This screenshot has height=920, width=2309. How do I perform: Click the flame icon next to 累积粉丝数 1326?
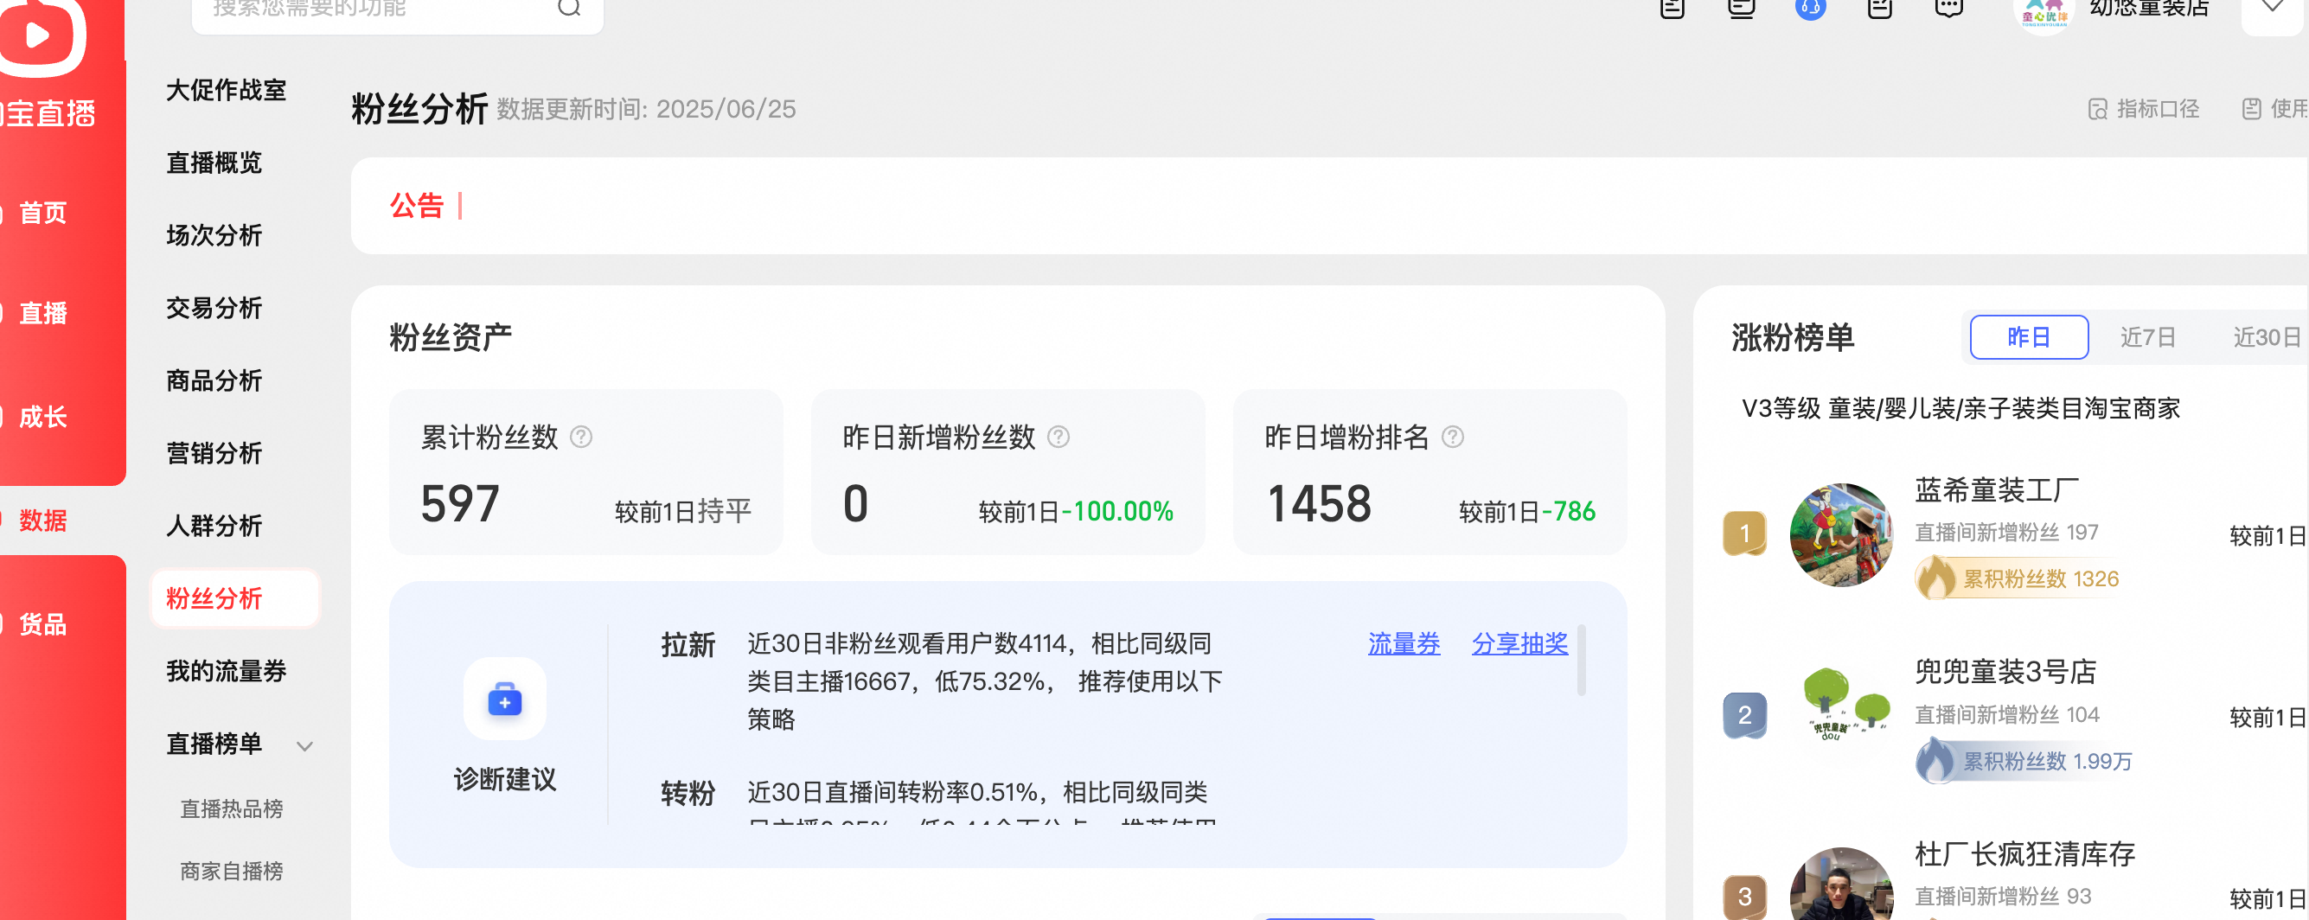pos(1936,578)
